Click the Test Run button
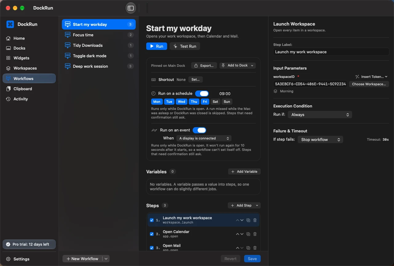Viewport: 394px width, 266px height. tap(185, 46)
